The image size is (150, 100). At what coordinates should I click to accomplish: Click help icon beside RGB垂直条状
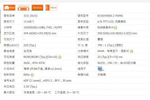tap(115, 27)
